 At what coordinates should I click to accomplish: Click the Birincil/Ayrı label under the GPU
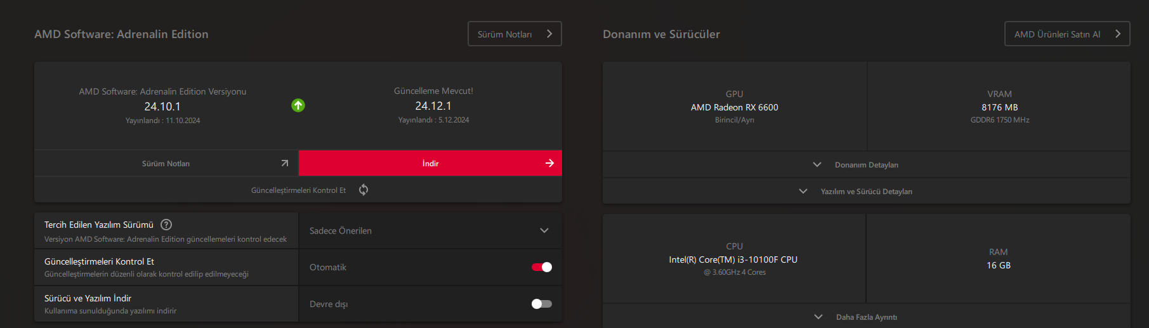[x=735, y=120]
